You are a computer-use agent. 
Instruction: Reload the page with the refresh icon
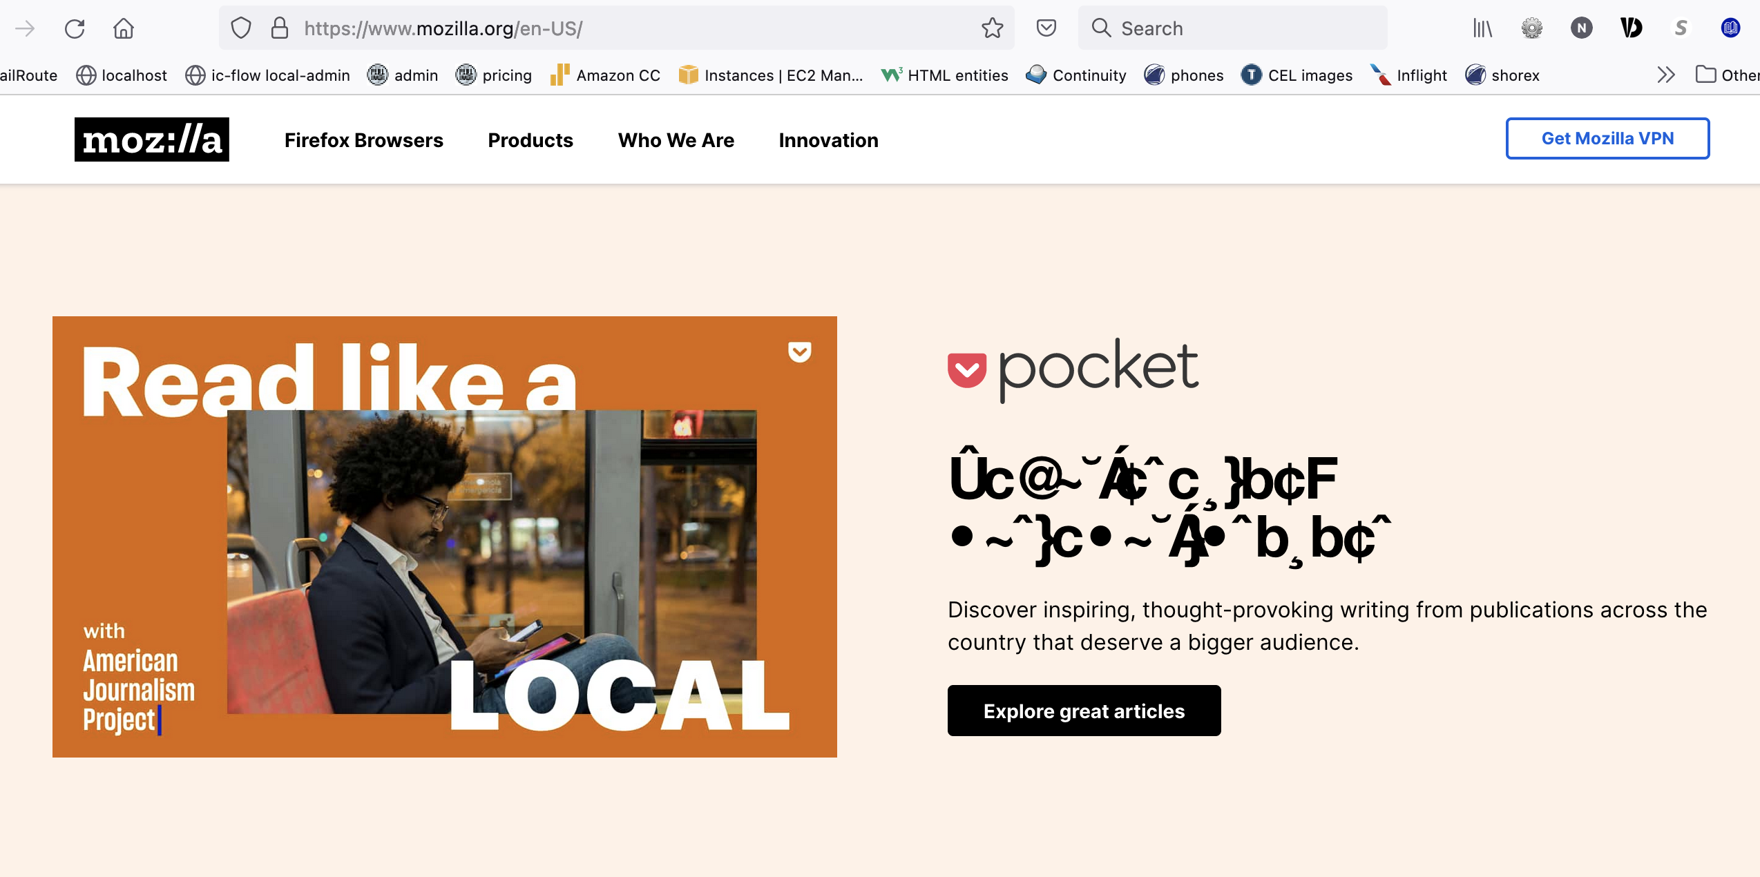tap(75, 28)
